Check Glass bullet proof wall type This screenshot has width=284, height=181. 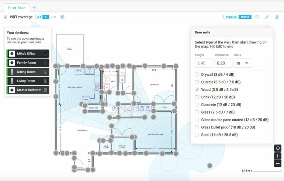pyautogui.click(x=197, y=127)
